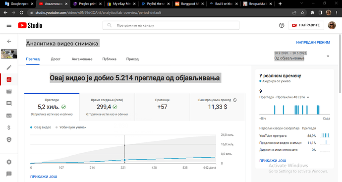Viewport: 342px width, 182px height.
Task: Open the Chrome profile avatar
Action: click(329, 13)
